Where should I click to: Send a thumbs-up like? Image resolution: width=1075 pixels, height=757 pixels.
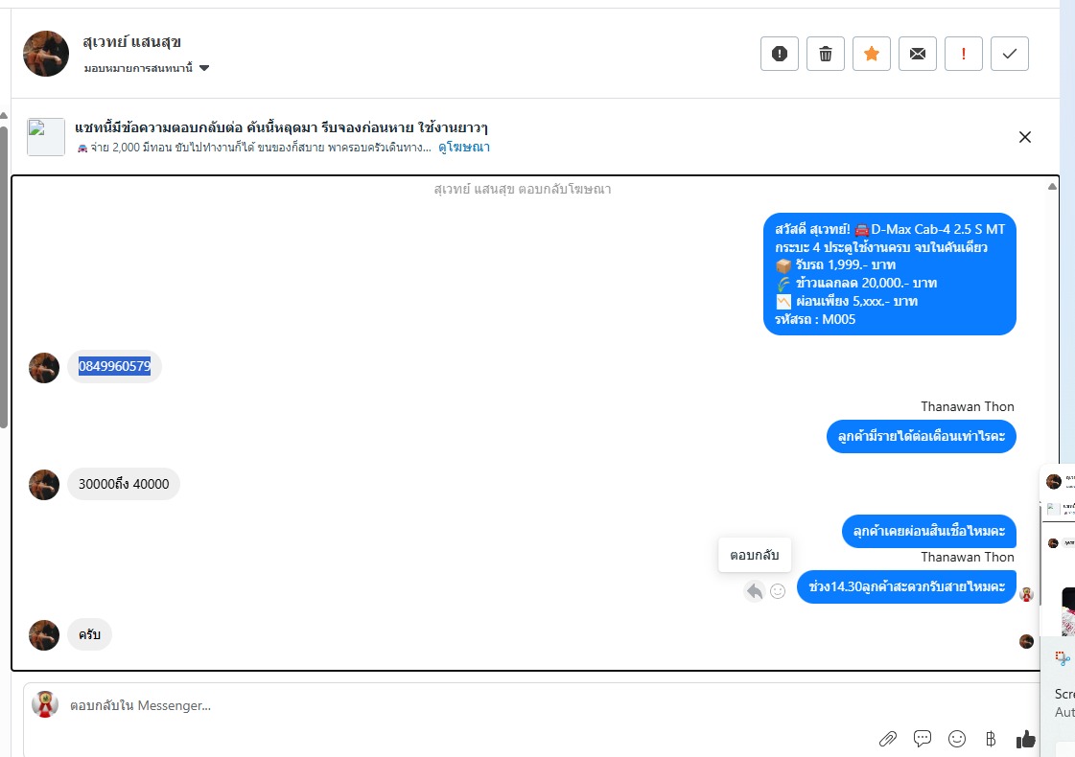coord(1025,739)
